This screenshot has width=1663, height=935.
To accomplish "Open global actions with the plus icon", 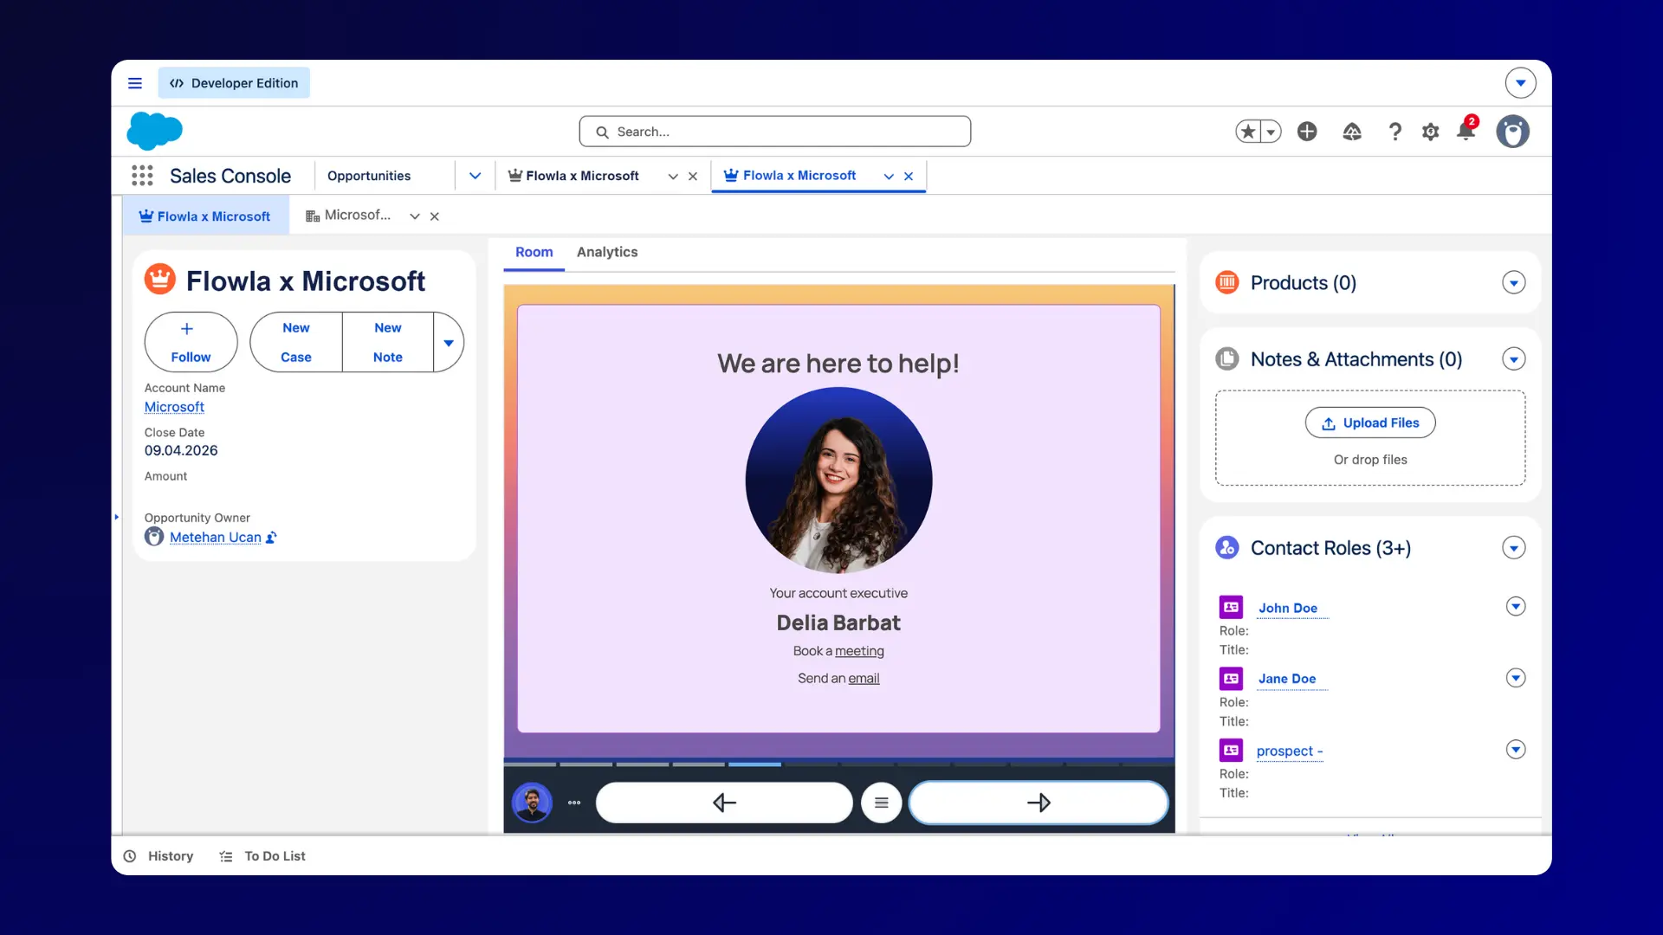I will click(1307, 131).
